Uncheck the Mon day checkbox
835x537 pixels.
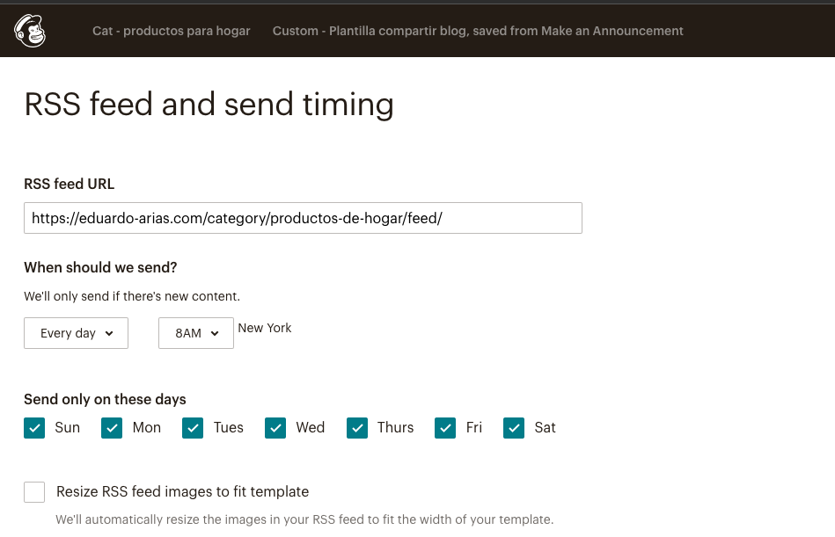[112, 428]
